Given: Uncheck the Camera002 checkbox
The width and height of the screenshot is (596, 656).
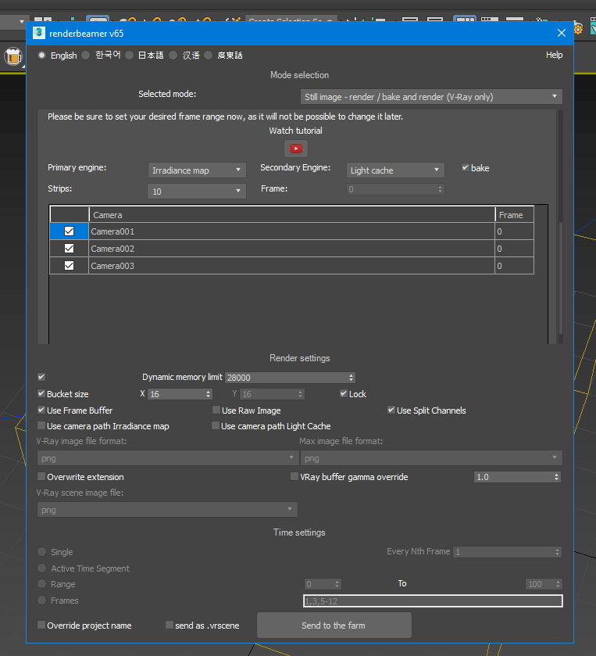Looking at the screenshot, I should click(x=69, y=249).
